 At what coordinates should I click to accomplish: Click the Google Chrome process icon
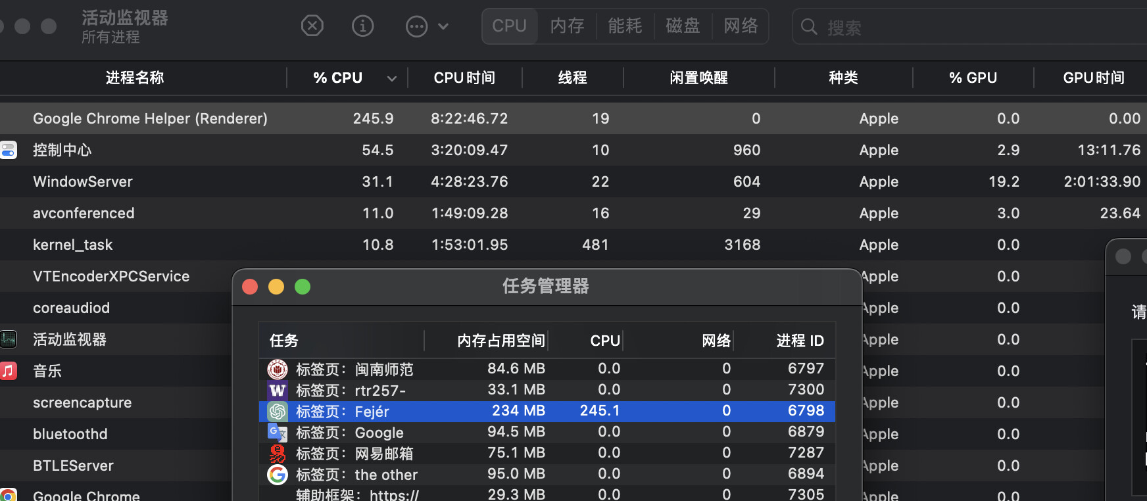point(8,495)
